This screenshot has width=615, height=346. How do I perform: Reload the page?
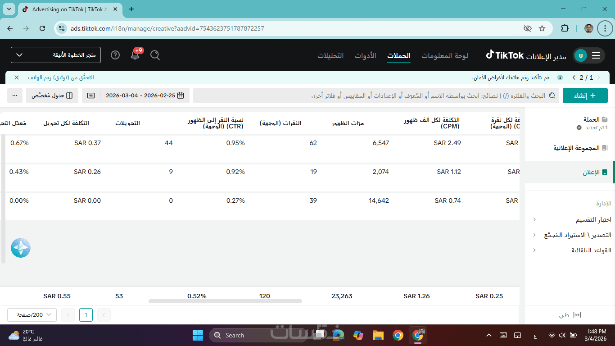[42, 28]
